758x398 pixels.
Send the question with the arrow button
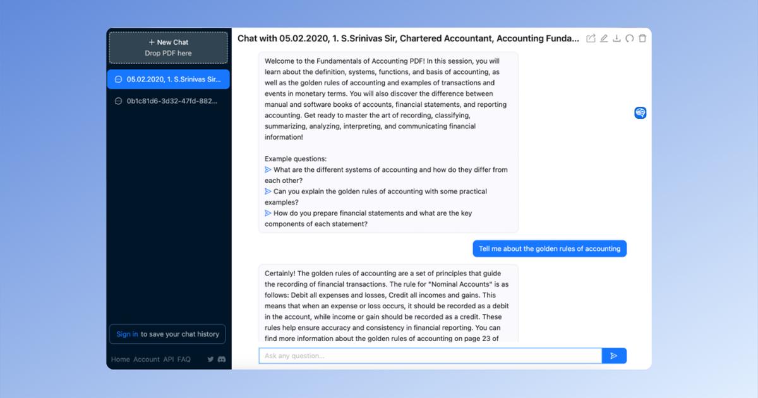614,356
